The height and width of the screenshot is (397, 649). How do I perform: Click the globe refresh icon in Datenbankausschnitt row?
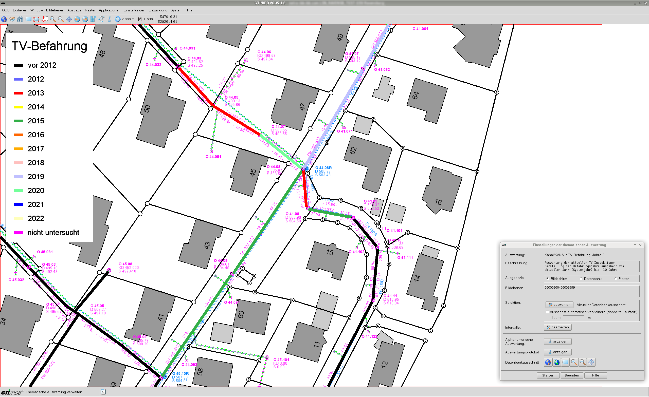pyautogui.click(x=556, y=363)
